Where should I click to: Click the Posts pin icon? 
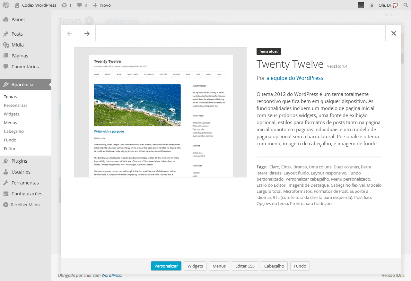tap(6, 34)
